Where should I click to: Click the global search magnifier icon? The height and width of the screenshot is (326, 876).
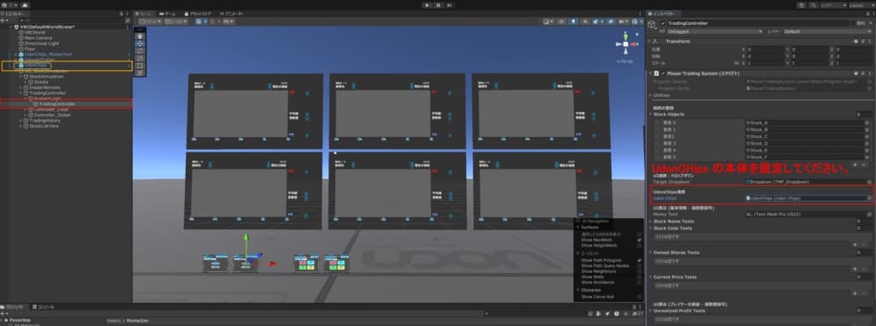[x=813, y=5]
